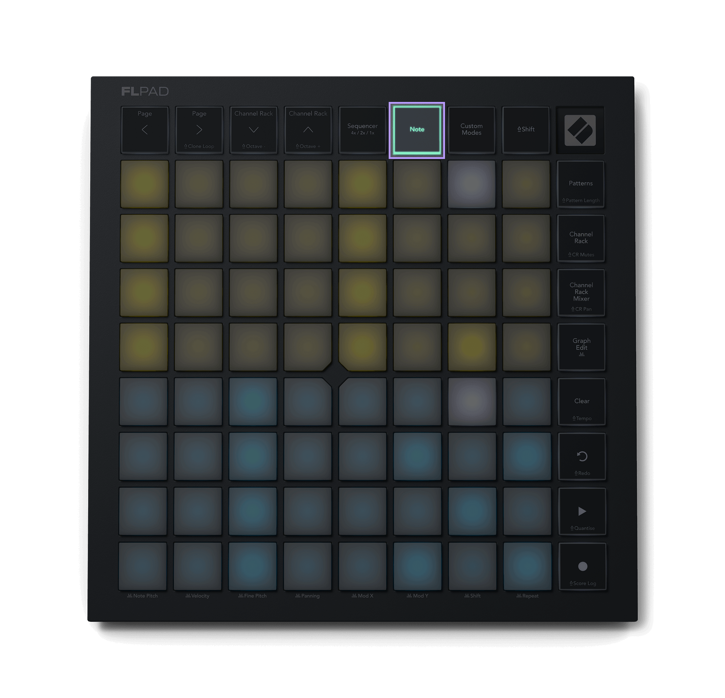
Task: Select the Sequencer 4x / 2x / 1x button
Action: (x=362, y=130)
